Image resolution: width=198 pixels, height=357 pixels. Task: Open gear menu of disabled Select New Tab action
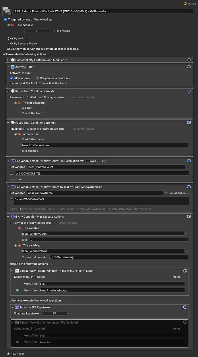(185, 323)
